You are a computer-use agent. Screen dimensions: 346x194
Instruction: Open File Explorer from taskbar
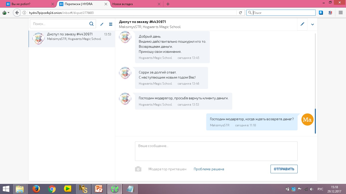coord(20,189)
